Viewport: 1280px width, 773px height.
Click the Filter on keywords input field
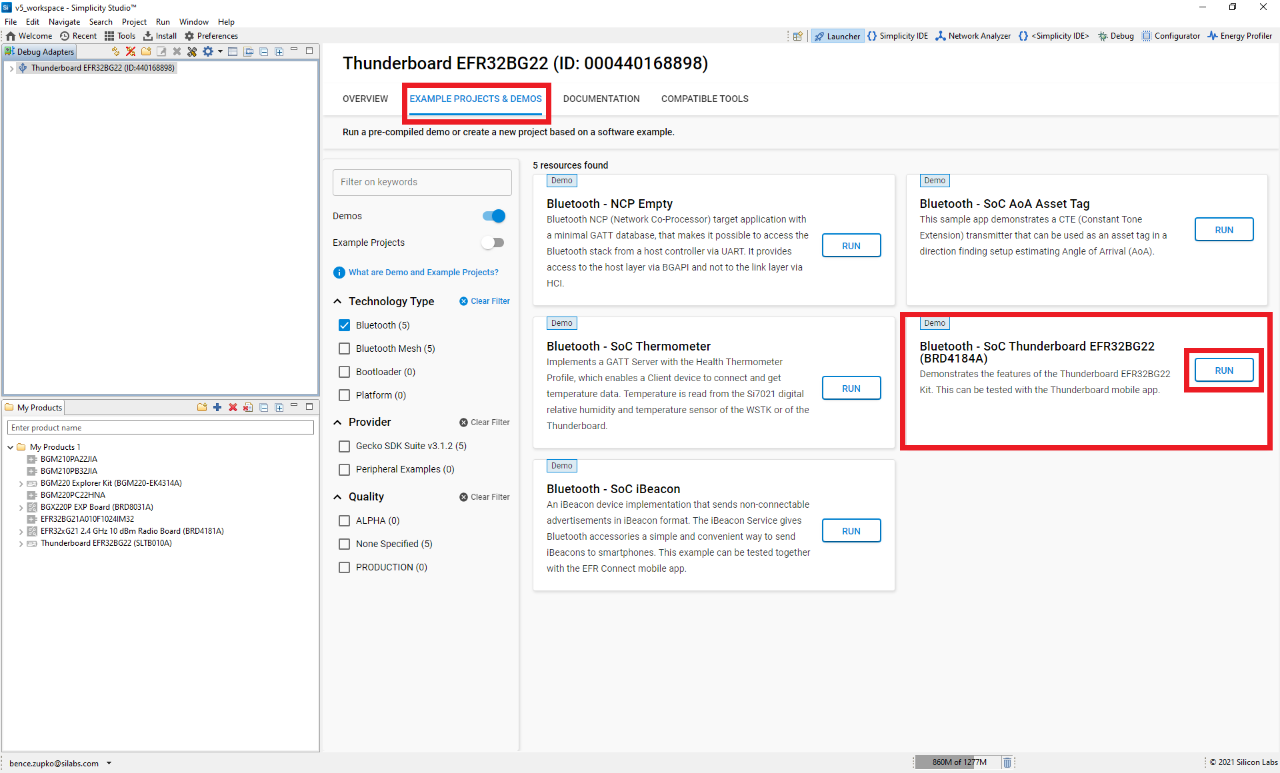(x=423, y=181)
